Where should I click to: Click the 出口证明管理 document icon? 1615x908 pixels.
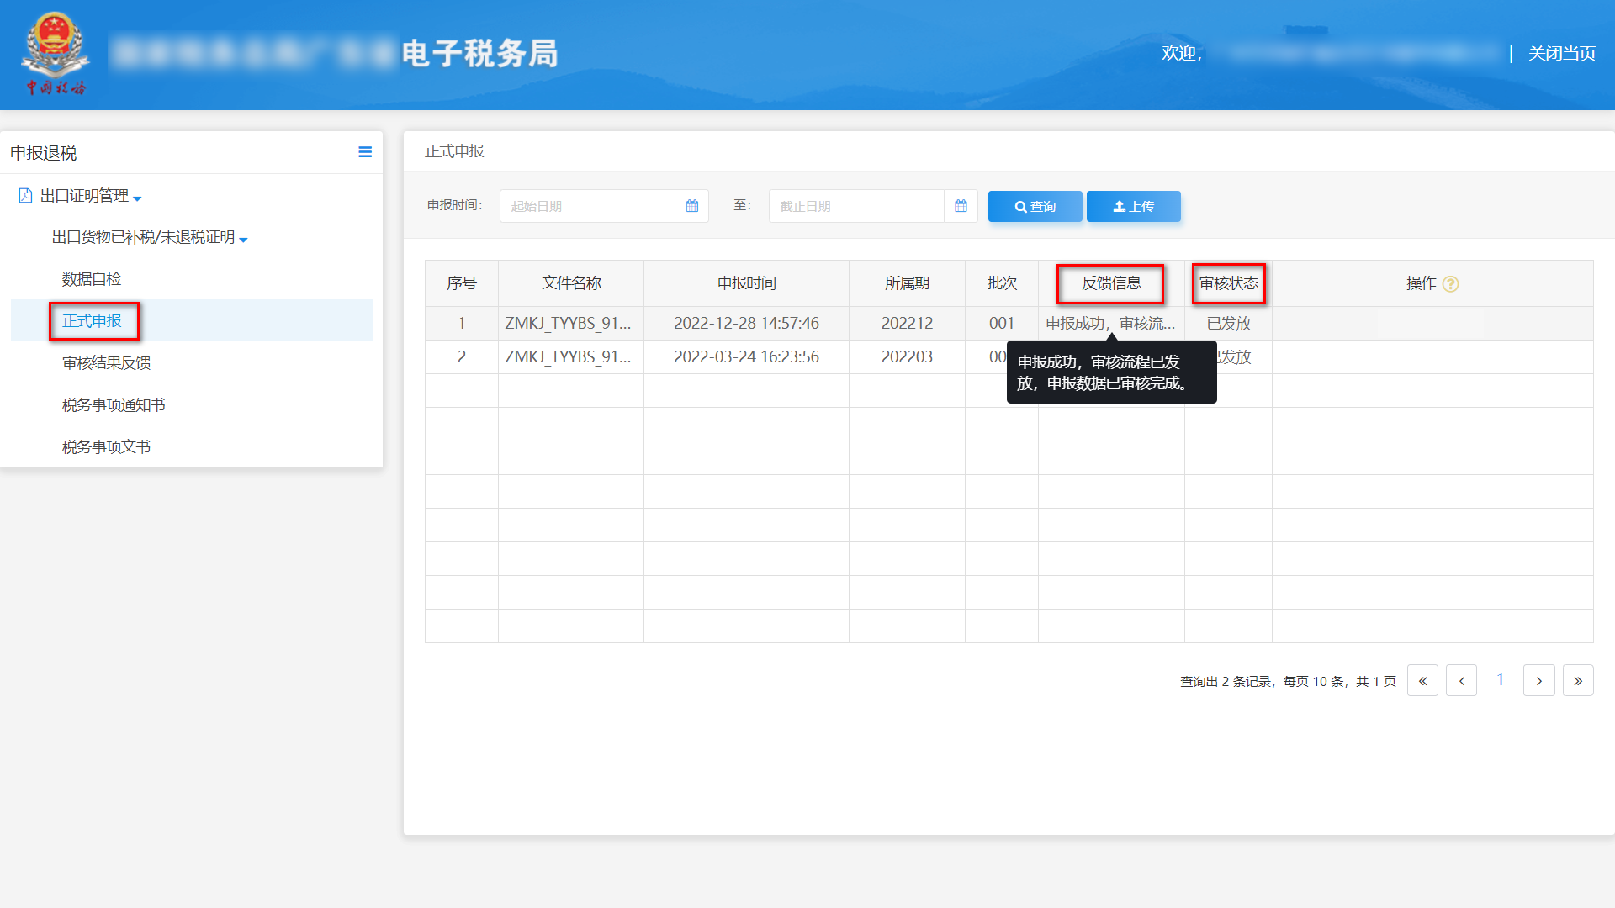(x=25, y=196)
